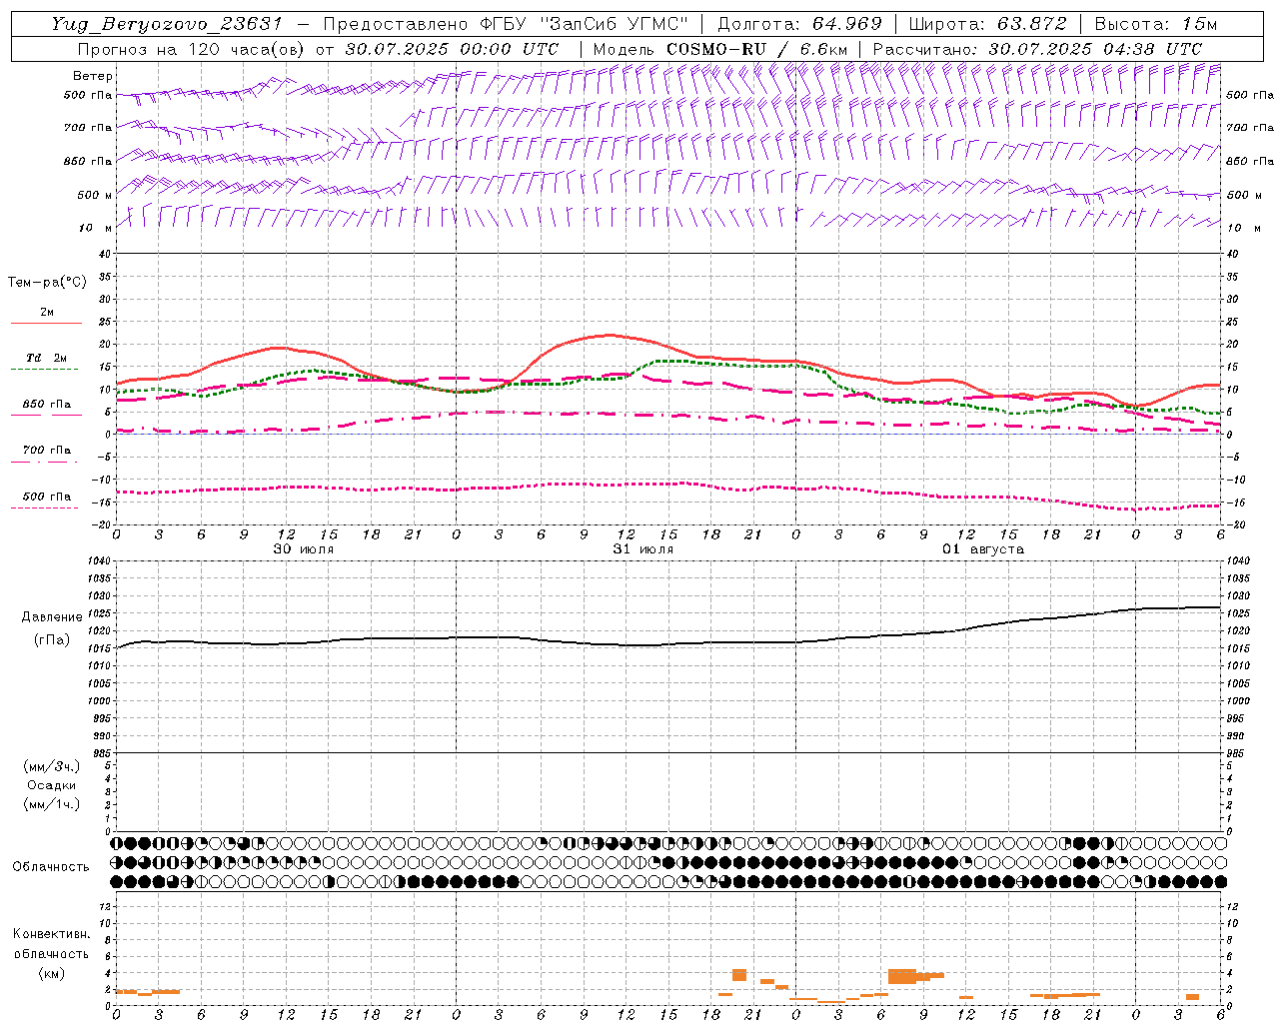Image resolution: width=1279 pixels, height=1023 pixels.
Task: Click the 700 гПа temperature legend label
Action: point(46,451)
